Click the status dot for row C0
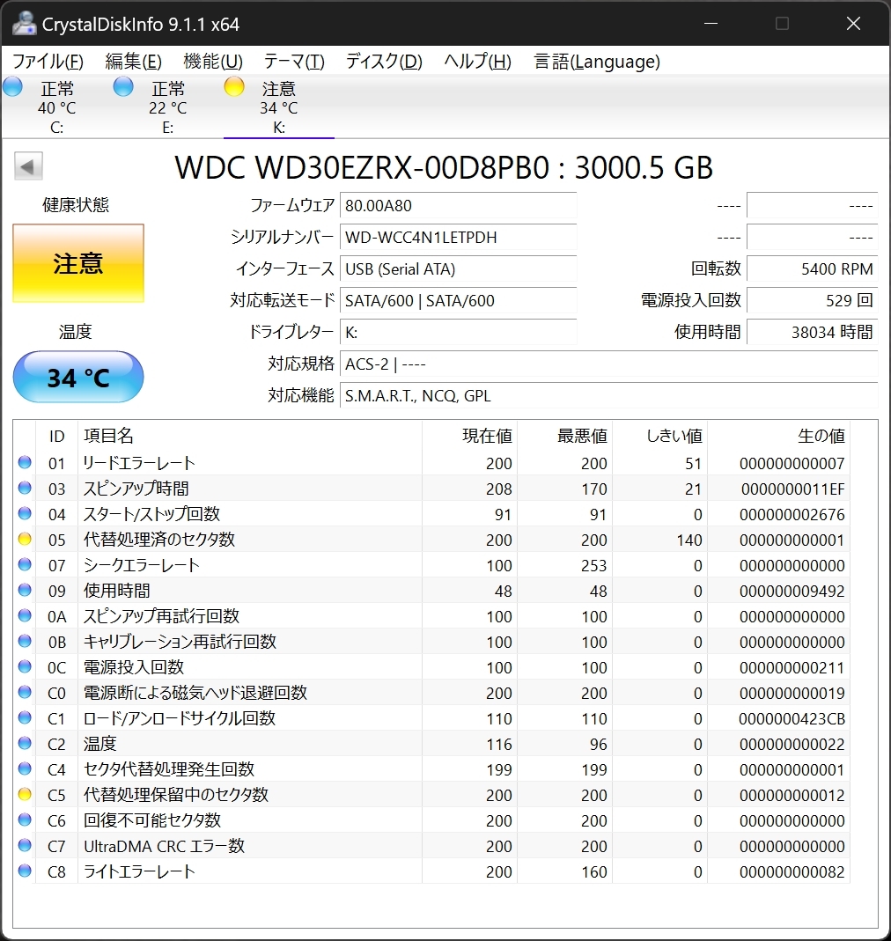 click(25, 692)
